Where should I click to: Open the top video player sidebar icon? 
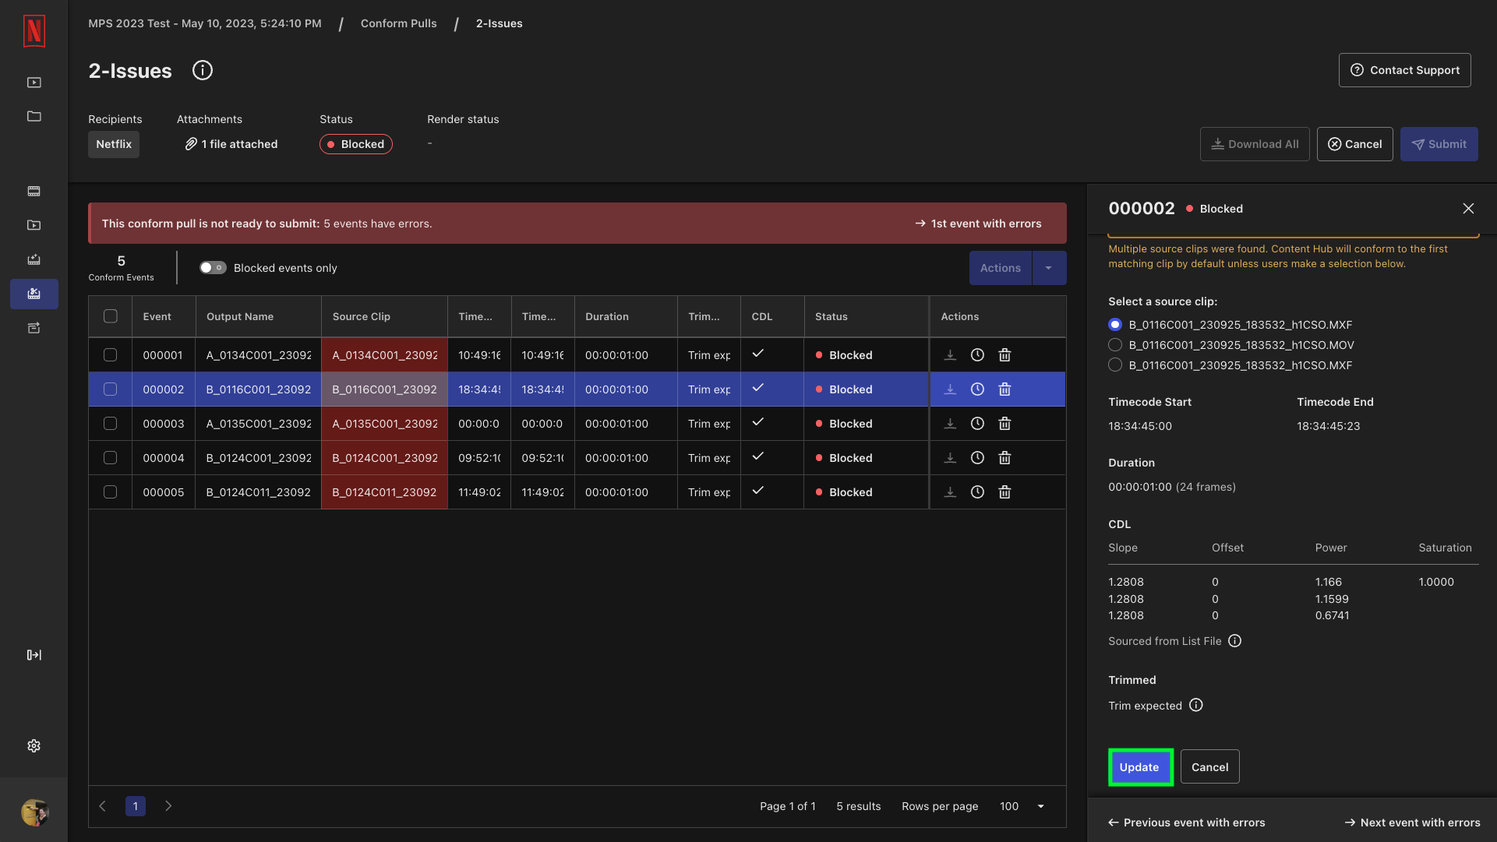(x=34, y=83)
